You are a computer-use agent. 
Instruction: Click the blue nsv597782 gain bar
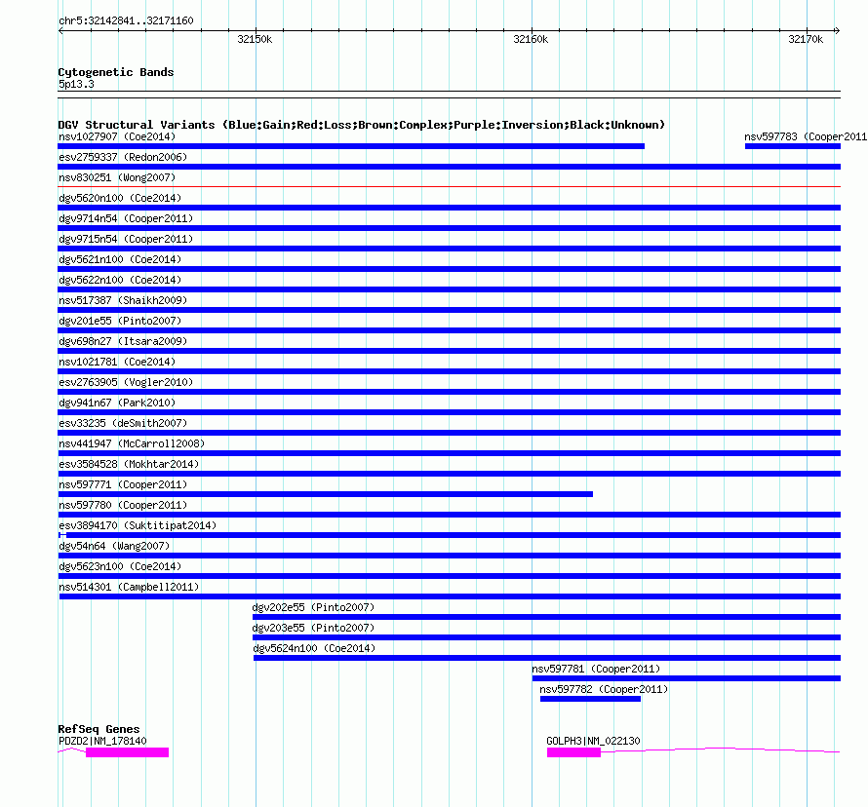590,699
